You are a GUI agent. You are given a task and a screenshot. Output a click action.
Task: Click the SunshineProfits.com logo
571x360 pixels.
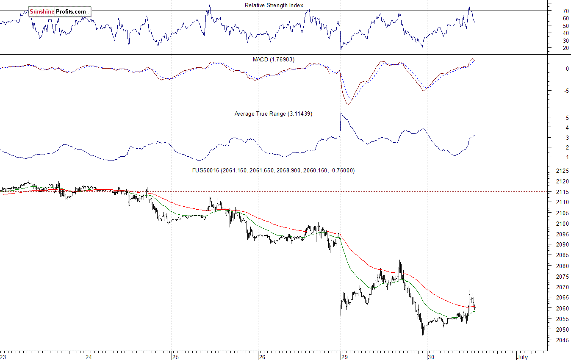point(59,12)
